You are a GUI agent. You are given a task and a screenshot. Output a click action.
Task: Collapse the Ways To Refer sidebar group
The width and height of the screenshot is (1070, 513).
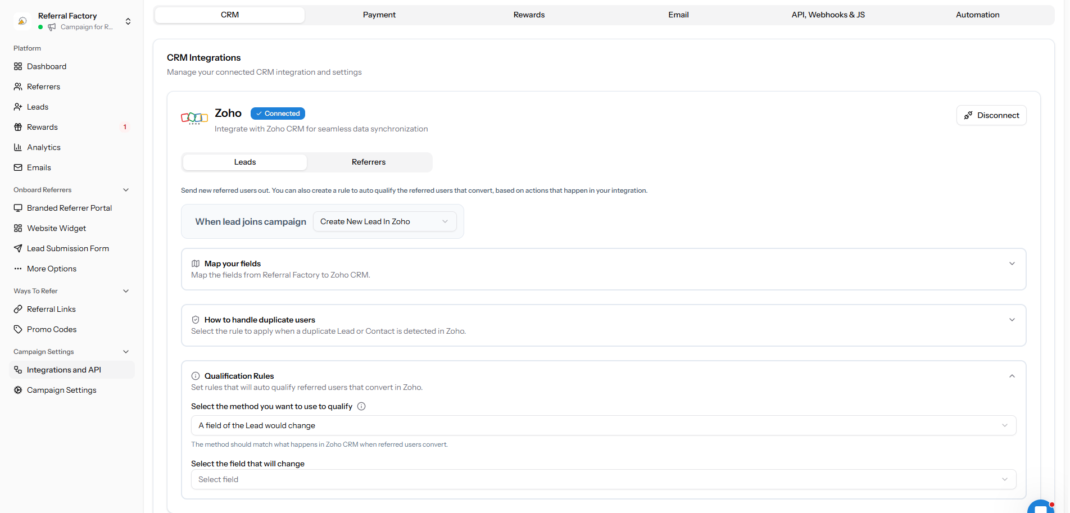[126, 291]
